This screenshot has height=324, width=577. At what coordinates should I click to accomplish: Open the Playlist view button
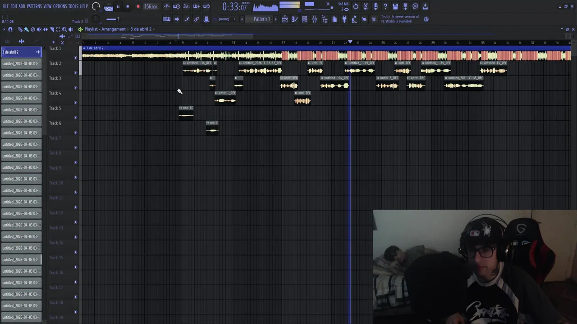[285, 19]
